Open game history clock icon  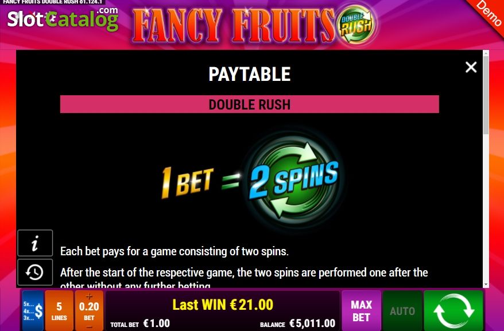[35, 272]
